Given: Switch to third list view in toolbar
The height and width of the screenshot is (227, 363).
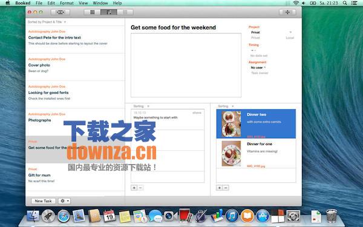Looking at the screenshot, I should click(x=125, y=12).
